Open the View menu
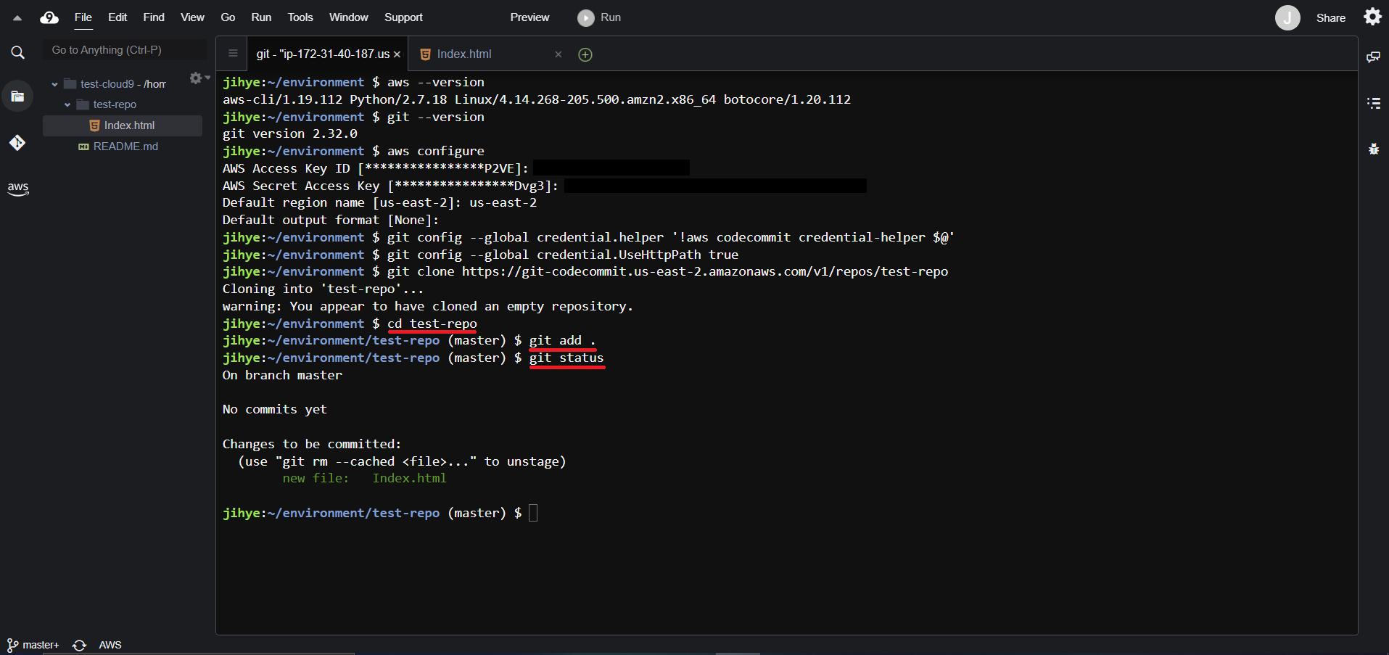This screenshot has width=1389, height=655. (192, 17)
